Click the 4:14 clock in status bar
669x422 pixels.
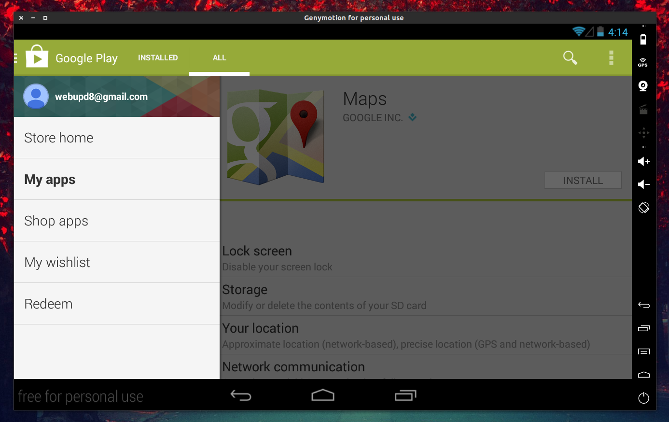point(618,32)
